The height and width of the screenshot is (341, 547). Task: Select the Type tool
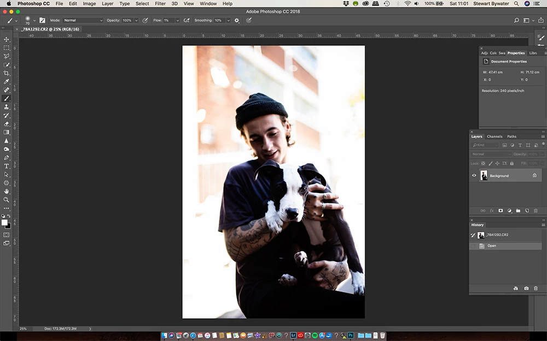[6, 166]
